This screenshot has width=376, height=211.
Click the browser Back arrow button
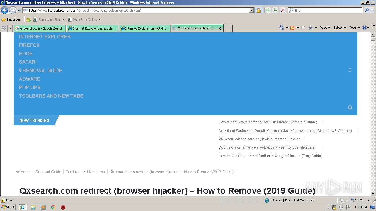click(x=4, y=11)
